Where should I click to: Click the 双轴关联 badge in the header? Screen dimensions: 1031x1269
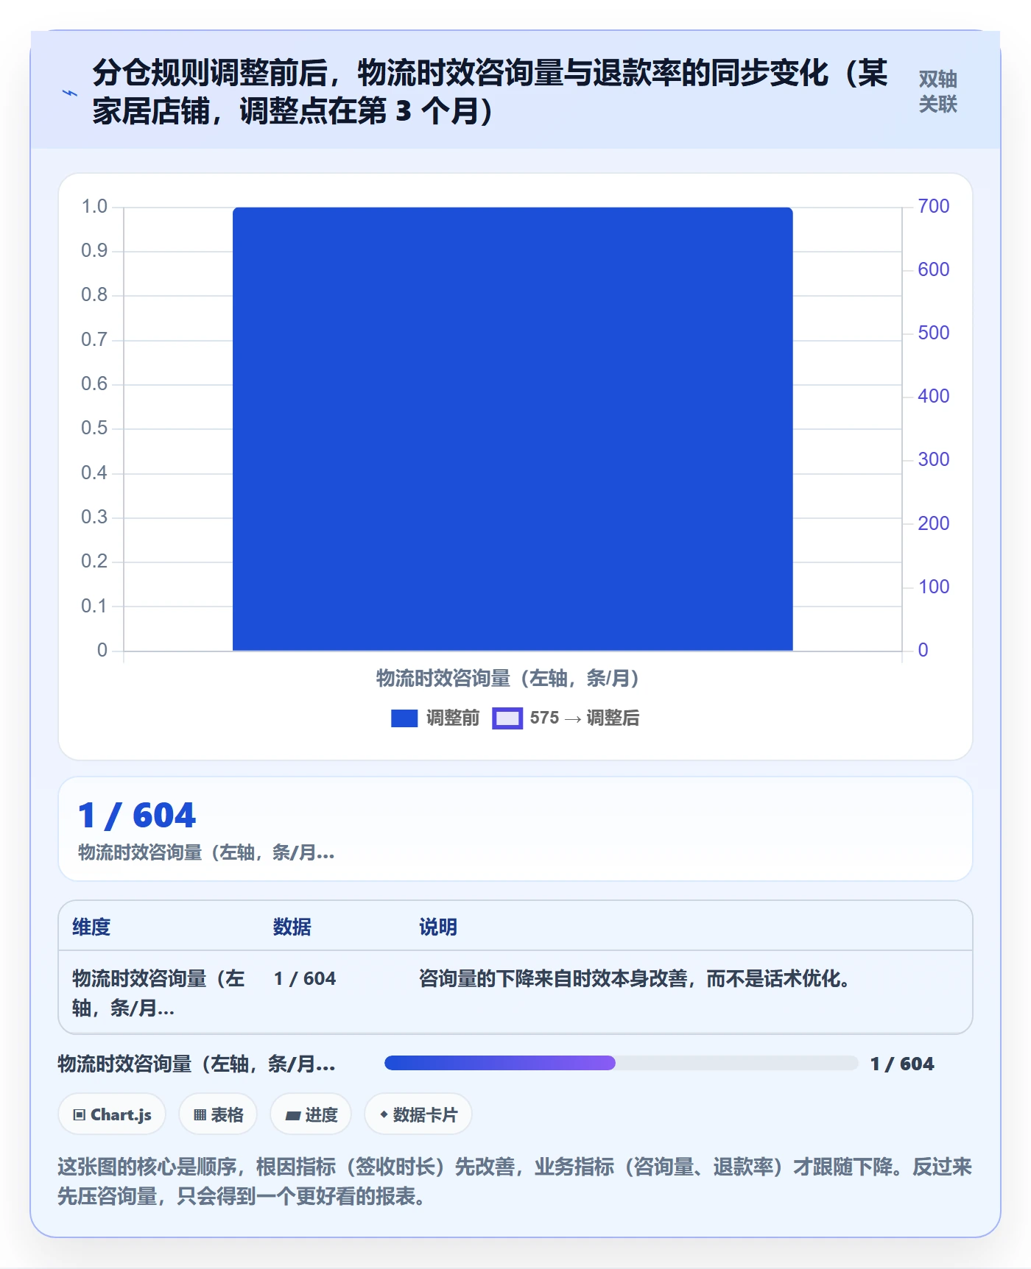[x=937, y=92]
